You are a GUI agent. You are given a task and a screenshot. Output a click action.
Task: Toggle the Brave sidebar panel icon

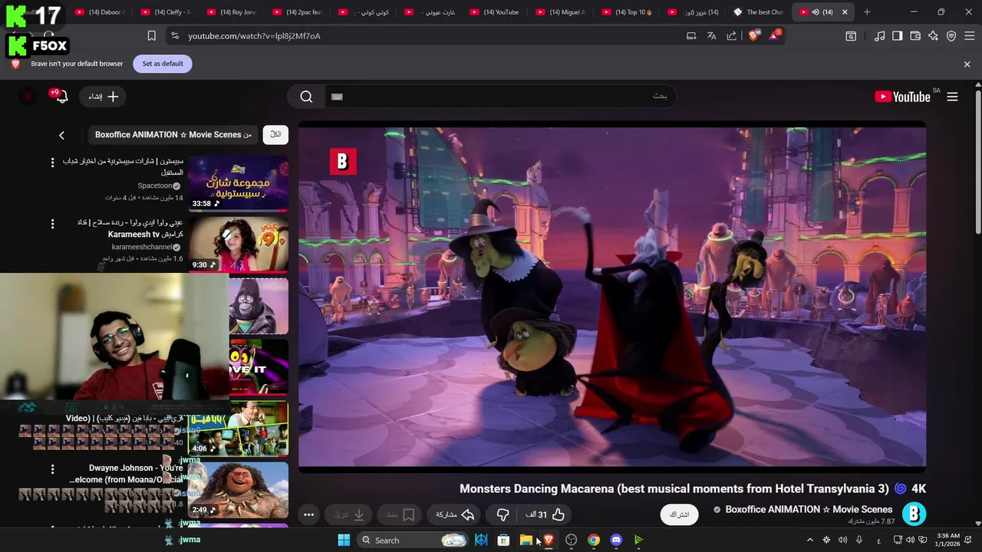click(898, 36)
